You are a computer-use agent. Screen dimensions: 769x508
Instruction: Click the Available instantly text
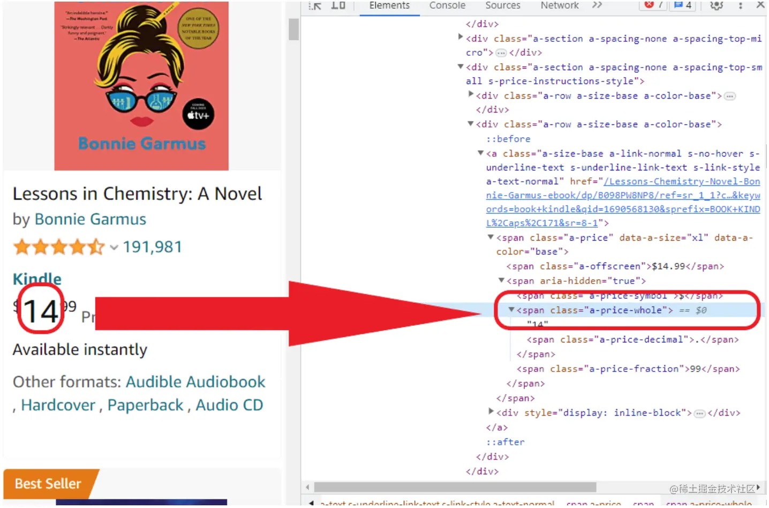click(80, 350)
